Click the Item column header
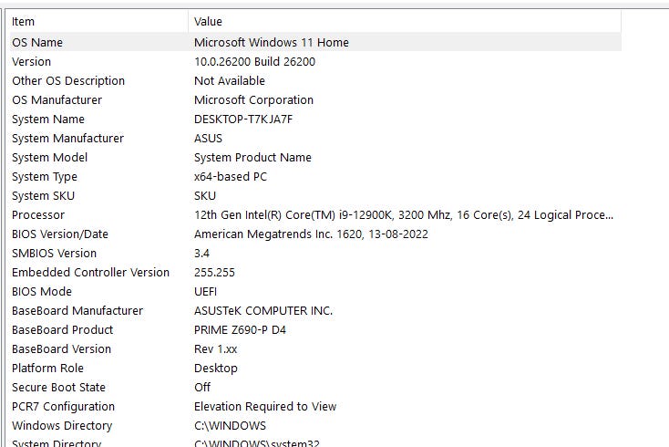669x447 pixels. pyautogui.click(x=99, y=21)
